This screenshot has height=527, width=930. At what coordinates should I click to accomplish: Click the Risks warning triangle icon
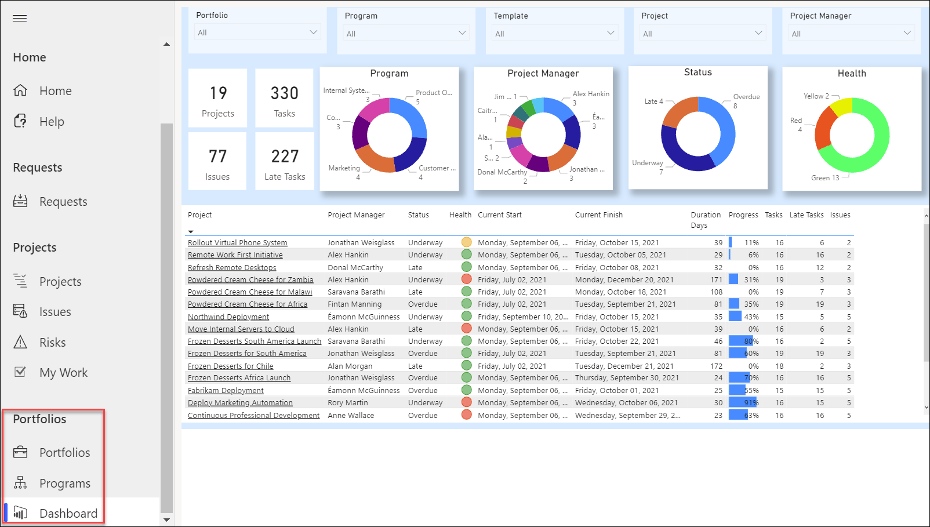pyautogui.click(x=20, y=342)
